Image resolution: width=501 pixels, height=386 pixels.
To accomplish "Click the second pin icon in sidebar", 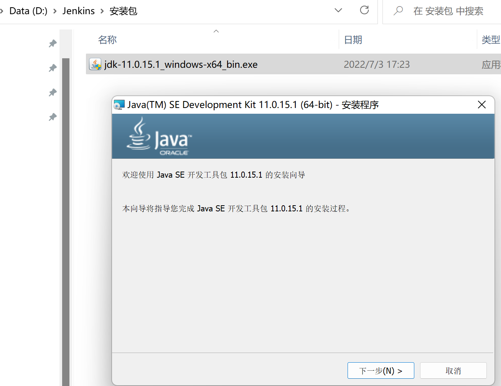I will [53, 68].
